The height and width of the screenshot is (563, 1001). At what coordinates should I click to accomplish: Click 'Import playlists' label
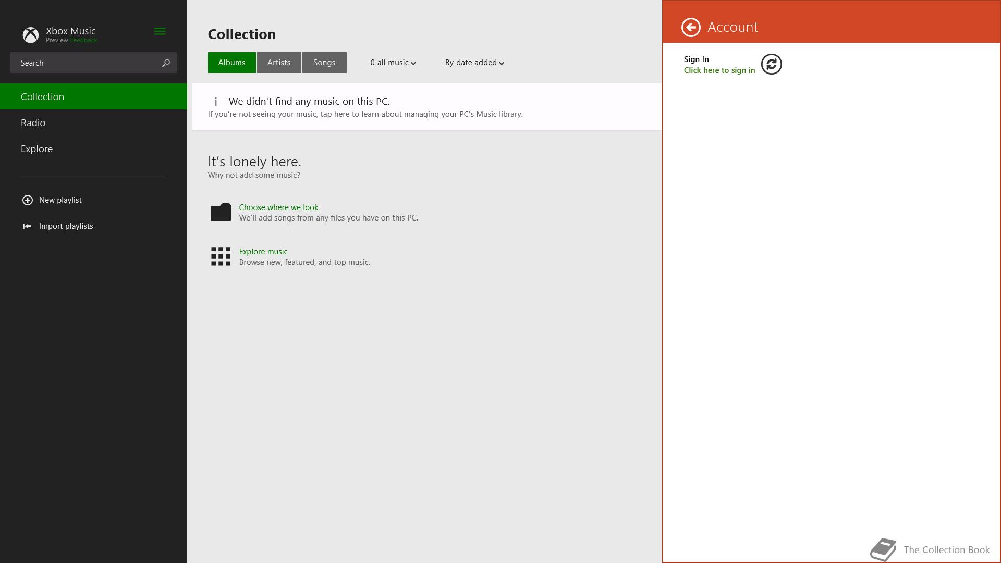click(x=66, y=226)
